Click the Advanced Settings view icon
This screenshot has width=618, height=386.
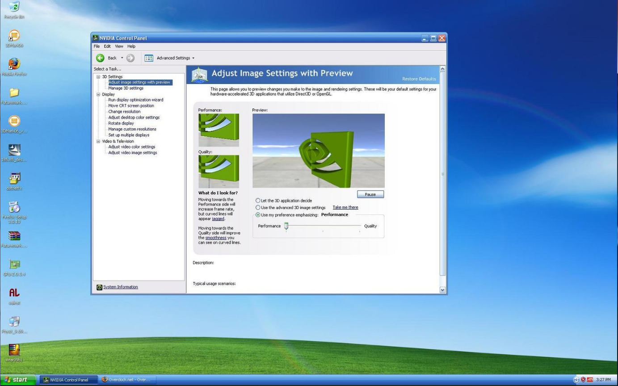[x=149, y=58]
